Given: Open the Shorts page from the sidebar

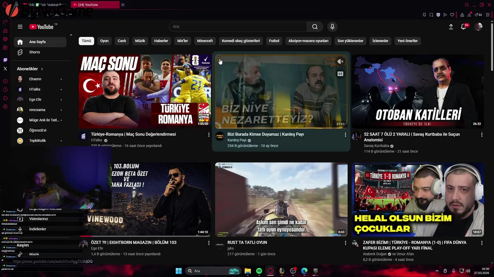Looking at the screenshot, I should (40, 52).
